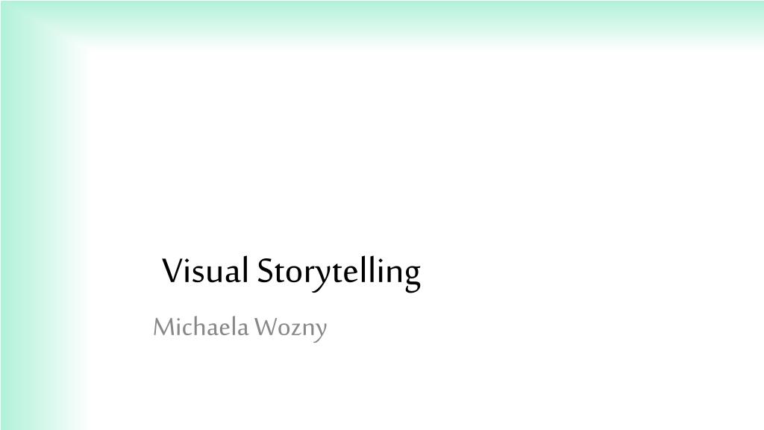Click the capital S in Storytelling
Screen dimensions: 764x430
[265, 270]
